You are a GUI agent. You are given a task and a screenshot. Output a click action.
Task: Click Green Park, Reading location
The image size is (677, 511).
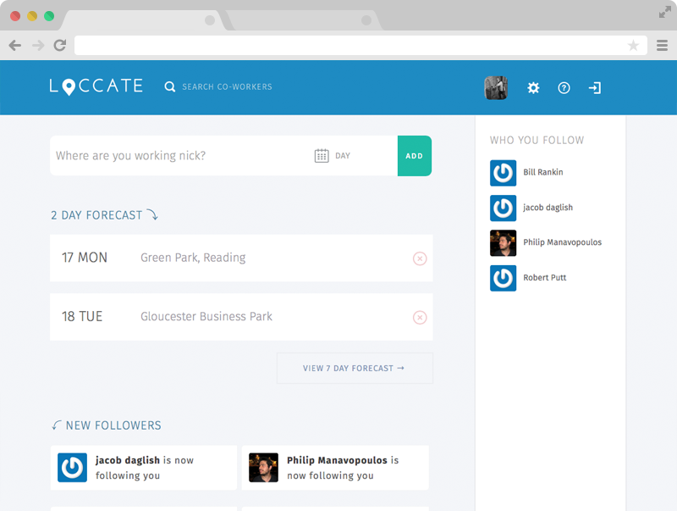point(193,258)
